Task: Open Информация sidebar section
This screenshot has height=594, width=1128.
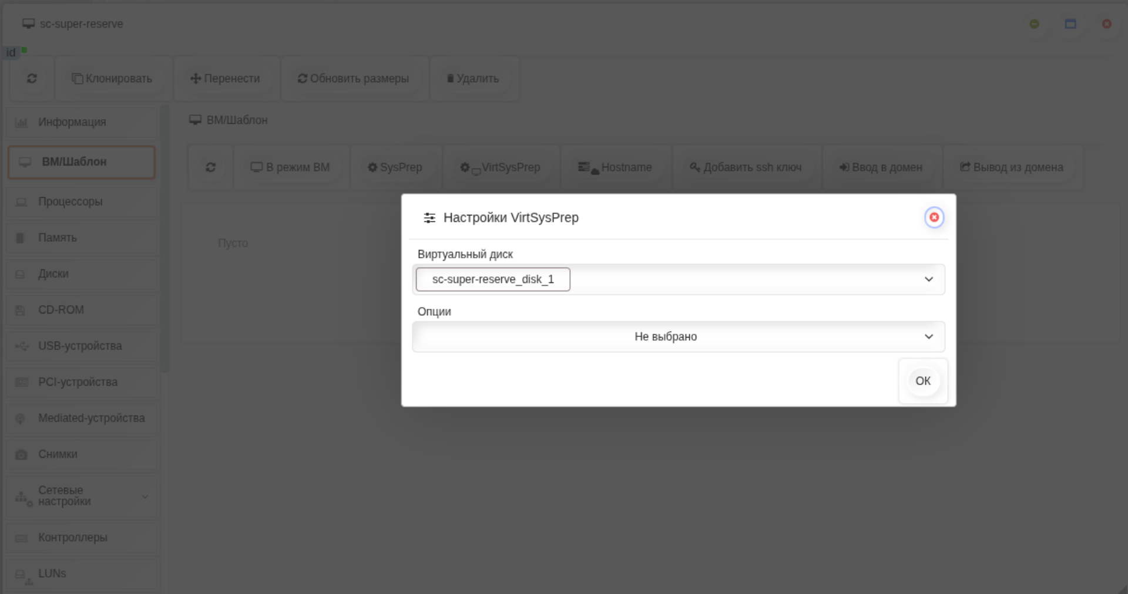Action: [x=82, y=122]
